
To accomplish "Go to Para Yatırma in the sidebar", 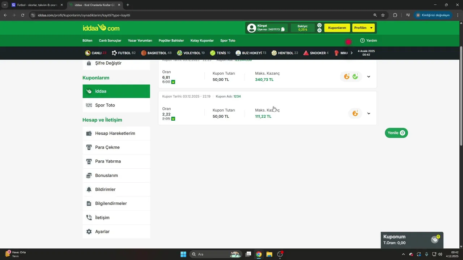I will [116, 161].
